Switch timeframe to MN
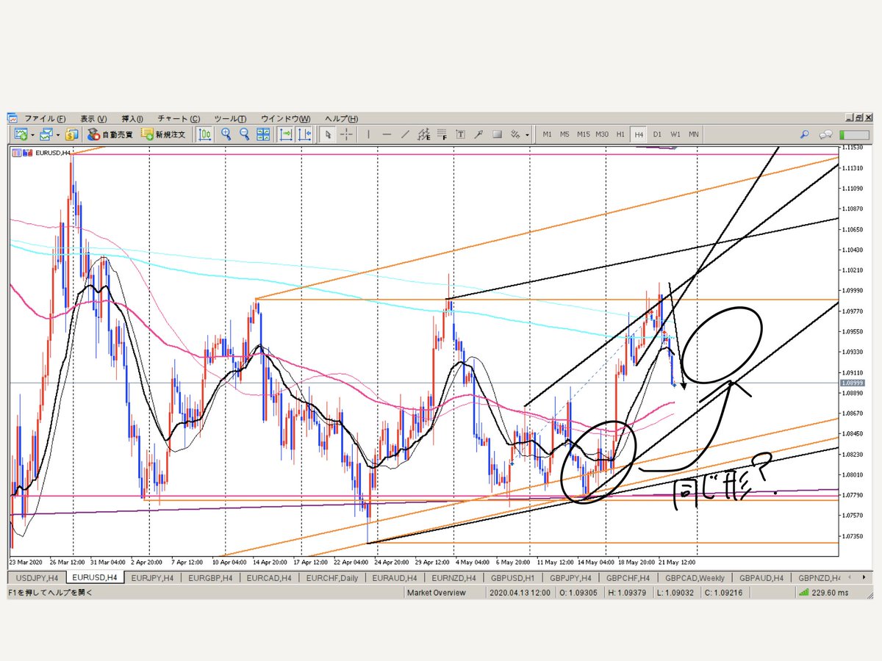This screenshot has width=882, height=661. 693,134
